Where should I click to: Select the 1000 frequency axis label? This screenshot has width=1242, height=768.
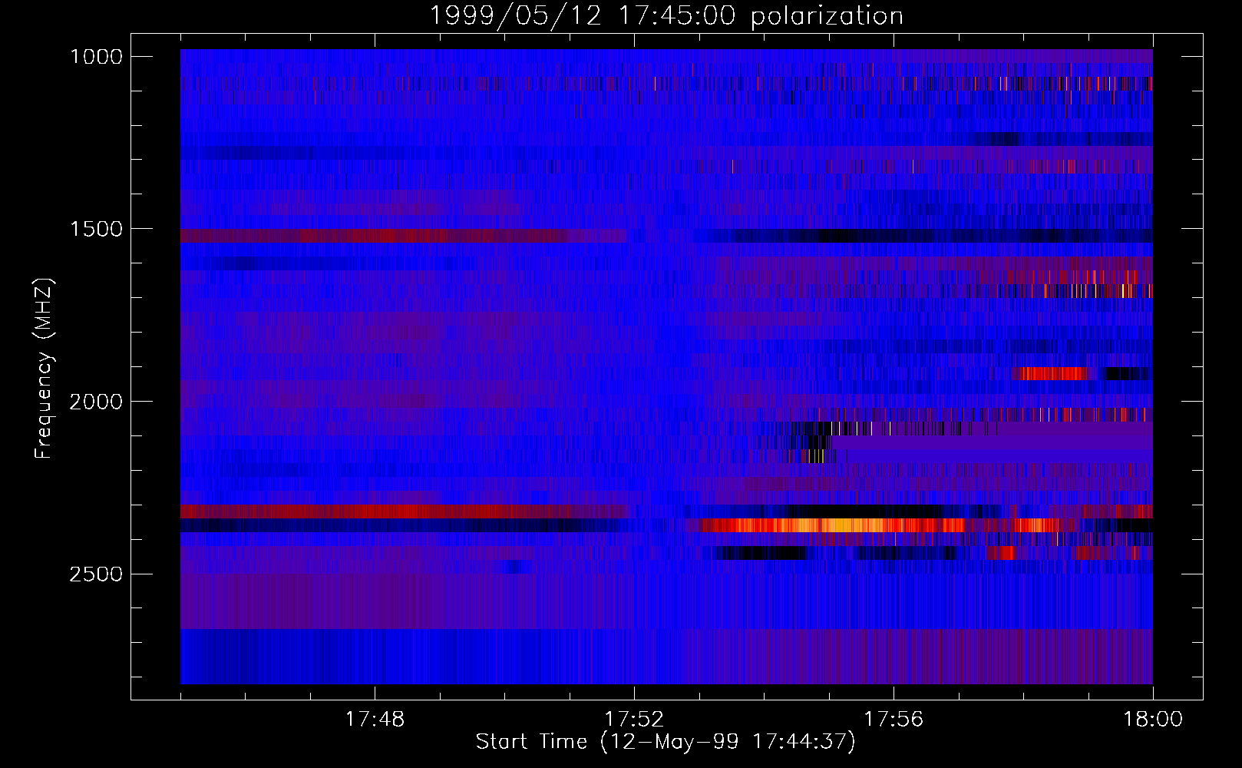click(x=96, y=57)
